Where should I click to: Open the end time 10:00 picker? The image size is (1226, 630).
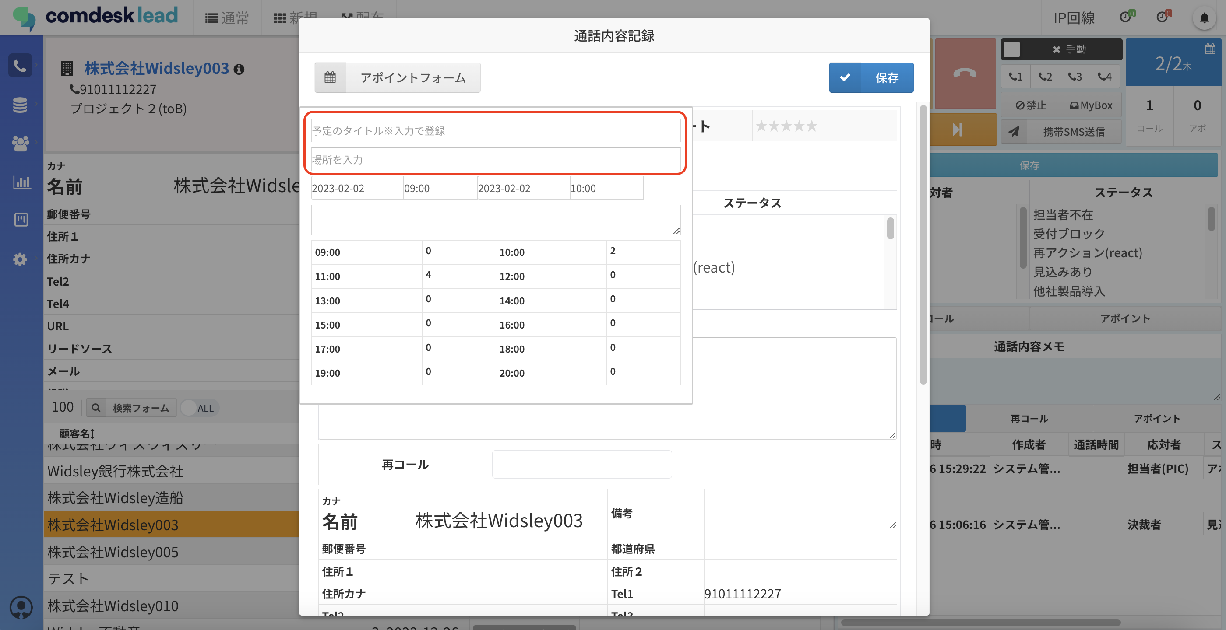[606, 188]
